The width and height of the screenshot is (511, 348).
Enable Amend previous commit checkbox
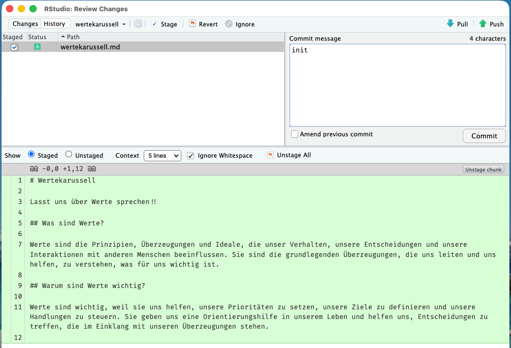(295, 134)
